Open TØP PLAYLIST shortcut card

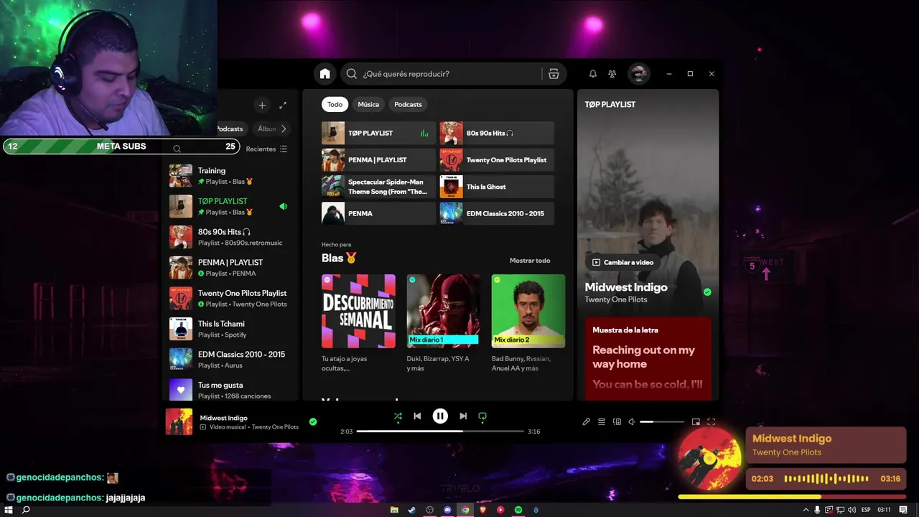pyautogui.click(x=378, y=133)
